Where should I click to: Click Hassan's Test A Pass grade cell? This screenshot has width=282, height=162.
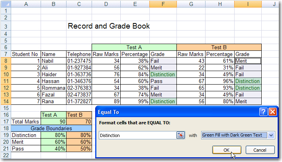163,81
